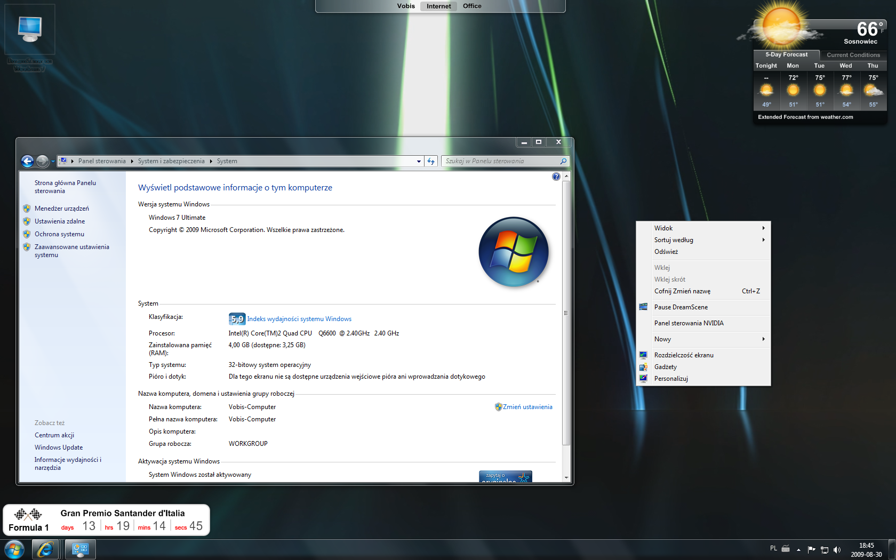The height and width of the screenshot is (560, 896).
Task: Open the Zmień ustawienia link
Action: [527, 406]
